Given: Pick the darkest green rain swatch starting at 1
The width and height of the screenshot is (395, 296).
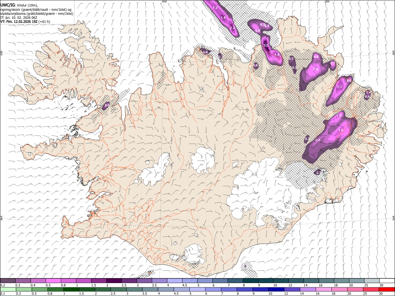Looking at the screenshot, I should (x=71, y=289).
